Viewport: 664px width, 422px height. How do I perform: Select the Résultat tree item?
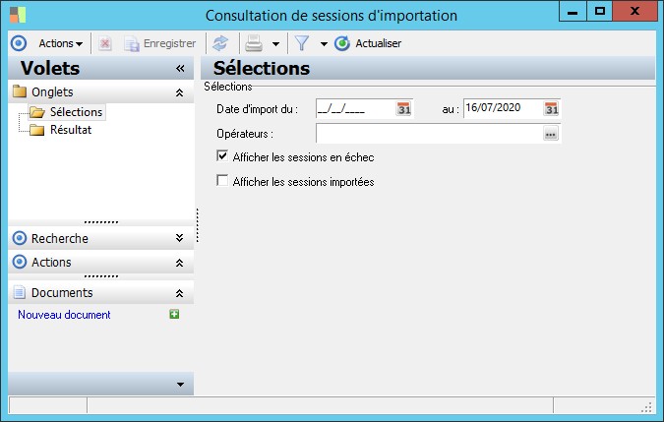(71, 130)
